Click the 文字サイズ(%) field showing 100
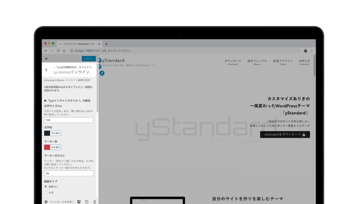This screenshot has width=363, height=204. [x=69, y=120]
